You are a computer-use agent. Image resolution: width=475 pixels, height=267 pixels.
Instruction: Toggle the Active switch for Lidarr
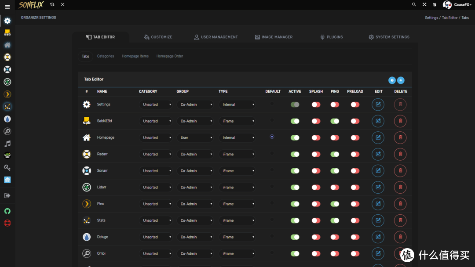pos(295,188)
